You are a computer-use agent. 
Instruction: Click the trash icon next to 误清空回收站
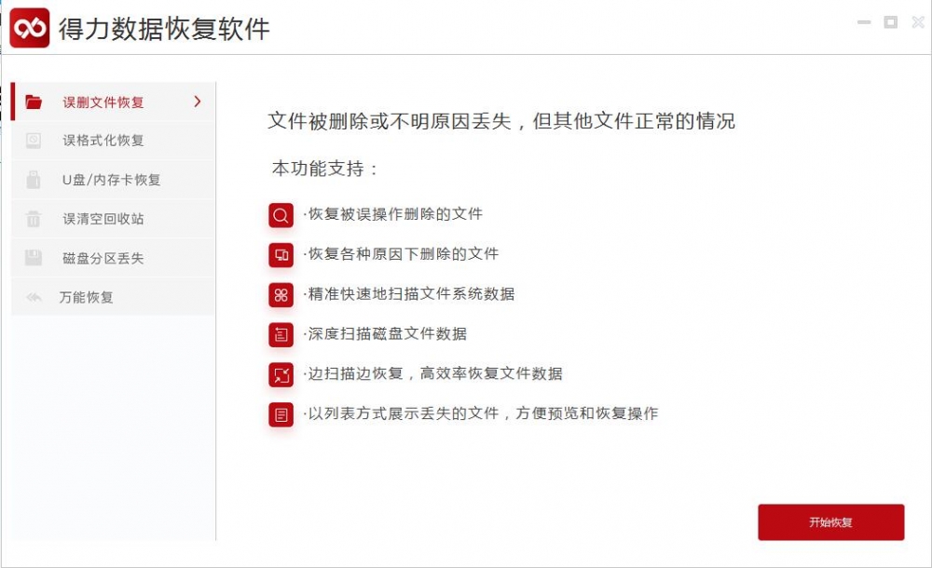[x=34, y=219]
